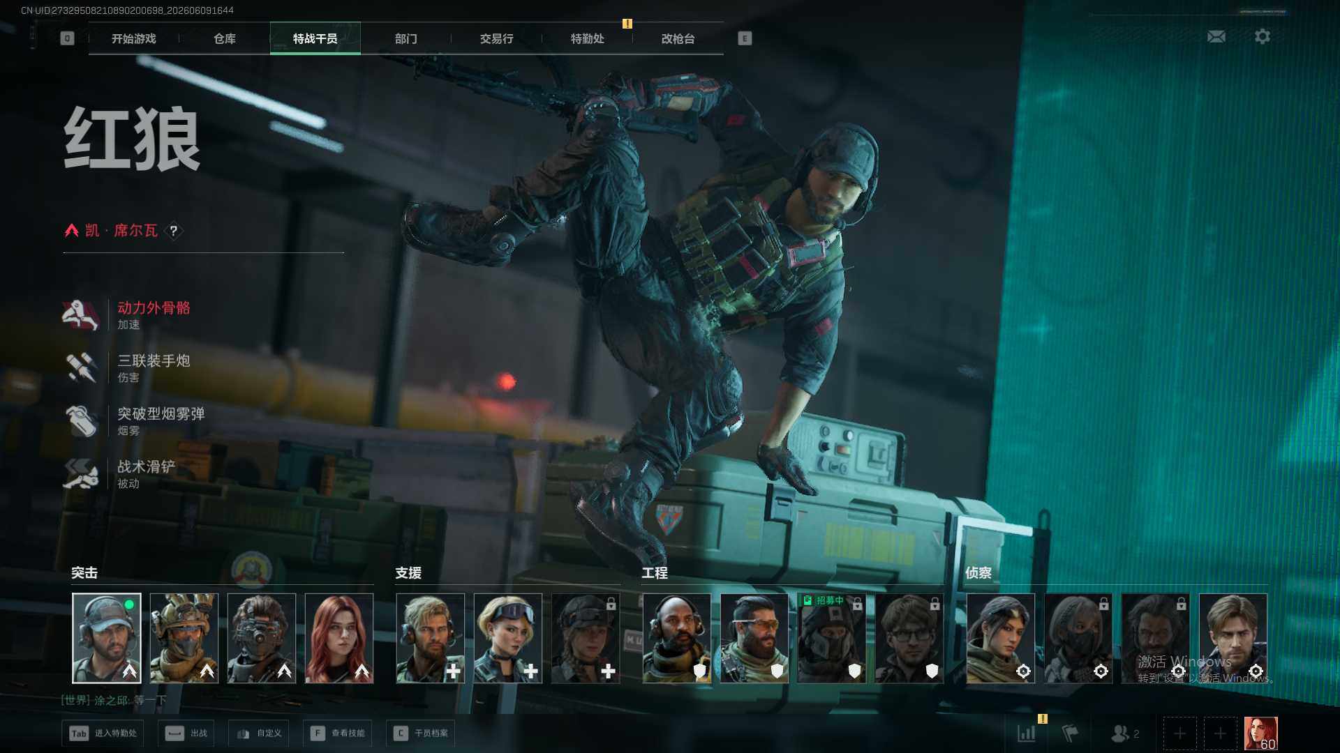
Task: Select the tan-helmet masked 突击 operator
Action: pos(184,638)
